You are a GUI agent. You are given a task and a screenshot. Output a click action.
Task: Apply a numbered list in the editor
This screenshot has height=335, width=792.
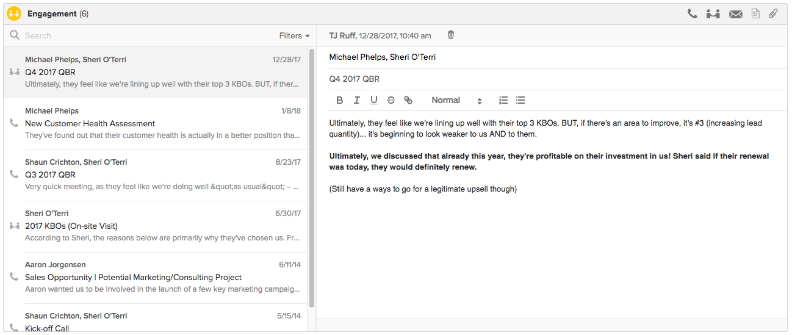pos(503,100)
